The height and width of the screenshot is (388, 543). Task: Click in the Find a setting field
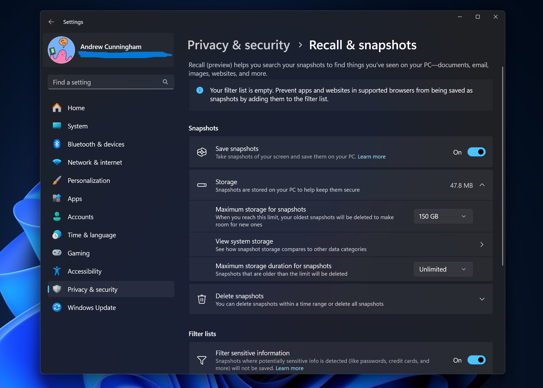click(111, 82)
